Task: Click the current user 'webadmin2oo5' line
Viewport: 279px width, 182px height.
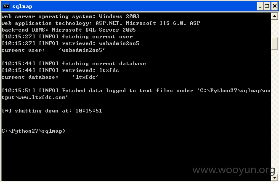Action: [53, 50]
